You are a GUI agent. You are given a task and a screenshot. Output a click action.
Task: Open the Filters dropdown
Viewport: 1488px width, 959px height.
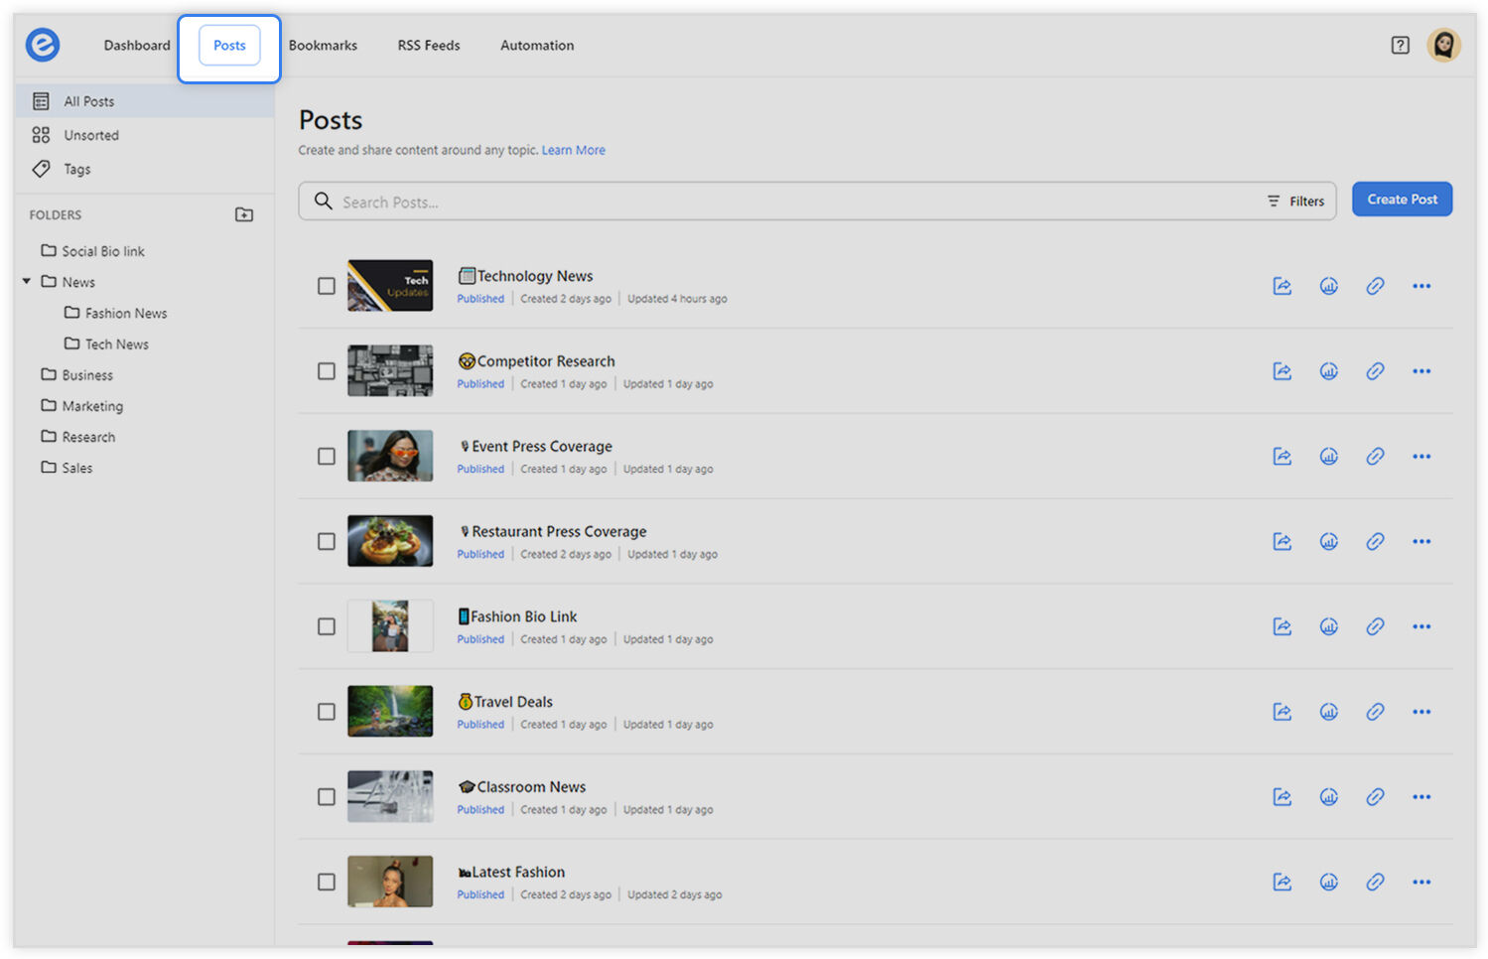(1295, 202)
